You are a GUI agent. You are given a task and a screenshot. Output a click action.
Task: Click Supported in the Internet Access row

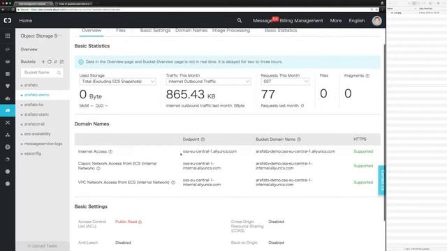363,152
